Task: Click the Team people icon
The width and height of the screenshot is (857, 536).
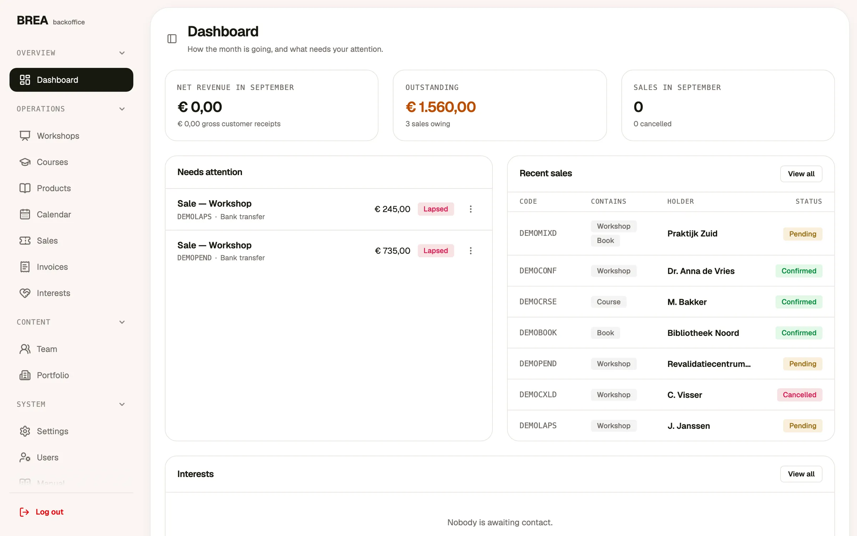Action: pyautogui.click(x=25, y=349)
